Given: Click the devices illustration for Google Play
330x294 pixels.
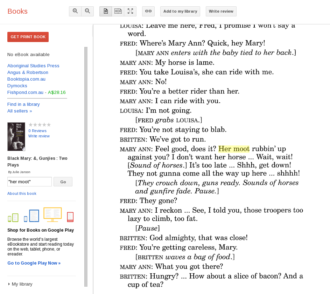Looking at the screenshot, I should coord(41,215).
